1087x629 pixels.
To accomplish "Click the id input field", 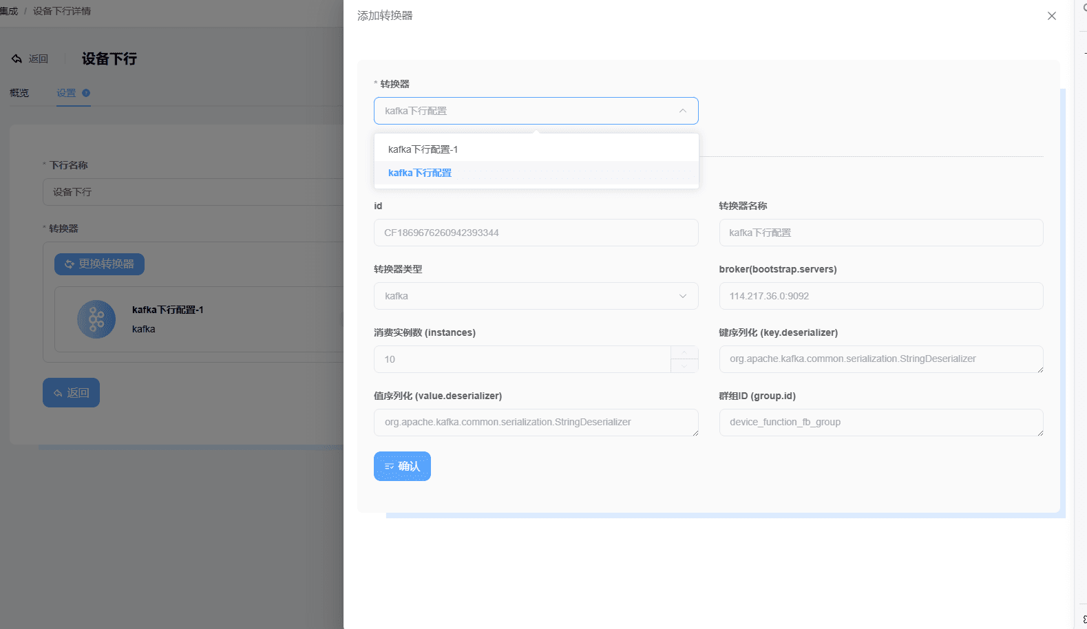I will tap(536, 233).
